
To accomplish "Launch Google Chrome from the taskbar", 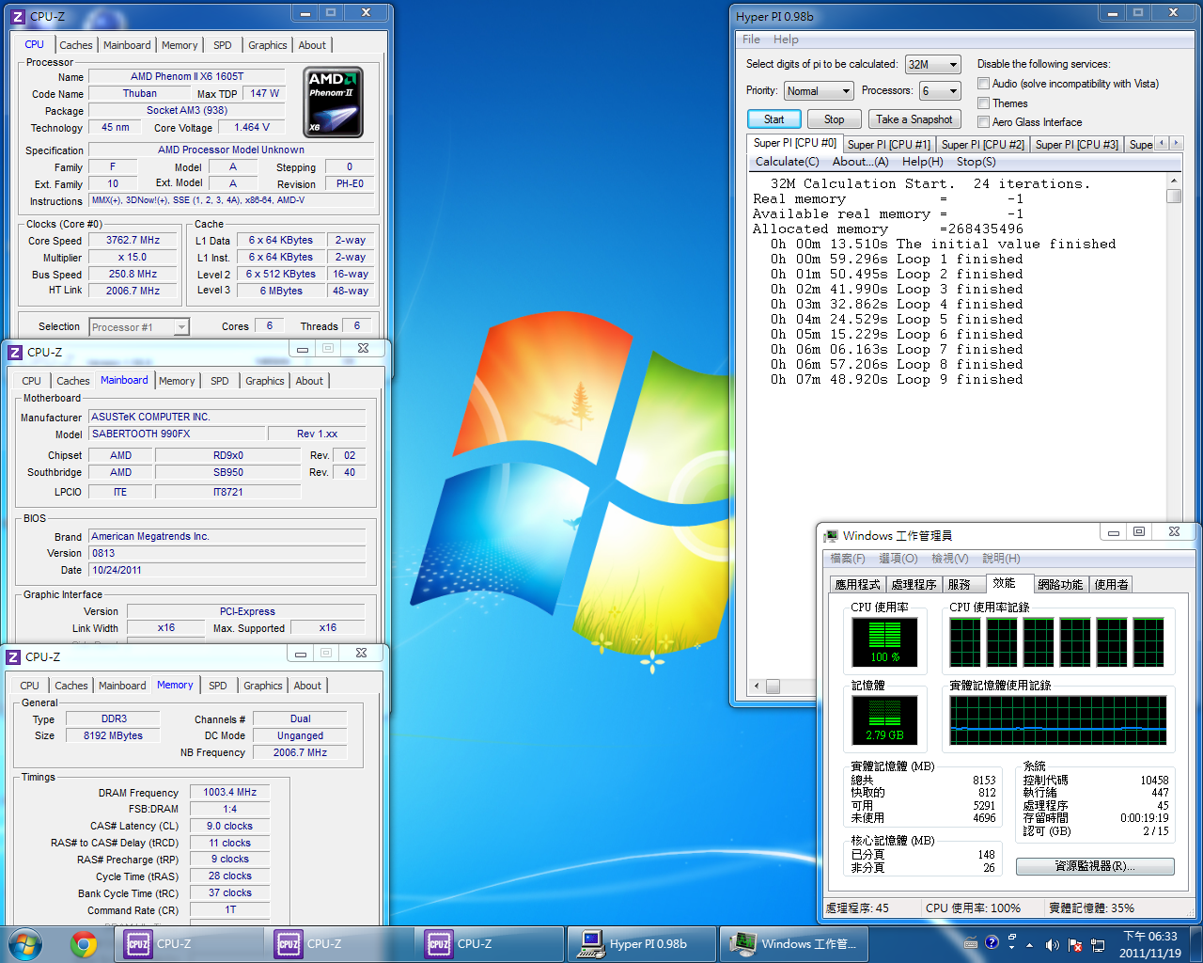I will [x=84, y=944].
